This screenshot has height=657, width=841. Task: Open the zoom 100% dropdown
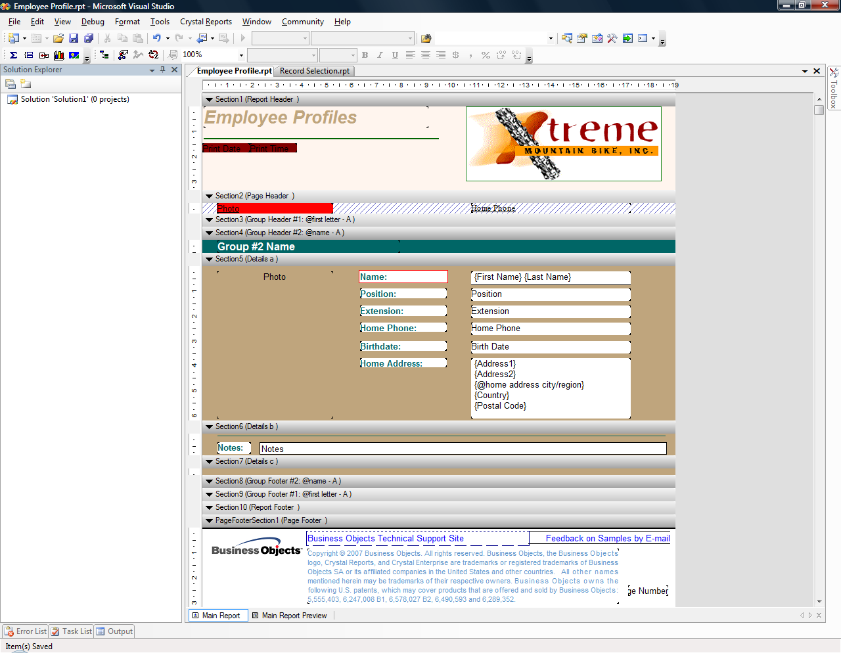(x=241, y=55)
